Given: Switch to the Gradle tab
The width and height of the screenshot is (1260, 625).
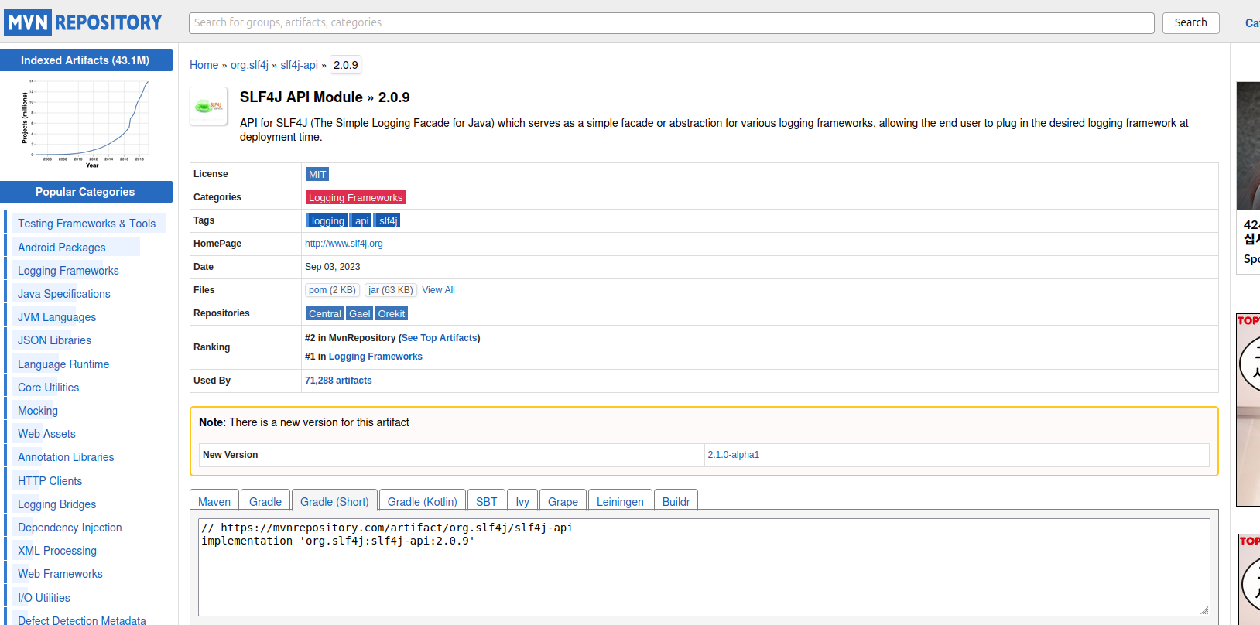Looking at the screenshot, I should click(265, 501).
